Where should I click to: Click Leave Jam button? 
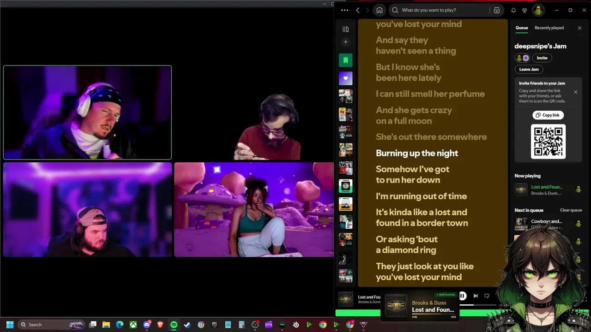click(529, 69)
